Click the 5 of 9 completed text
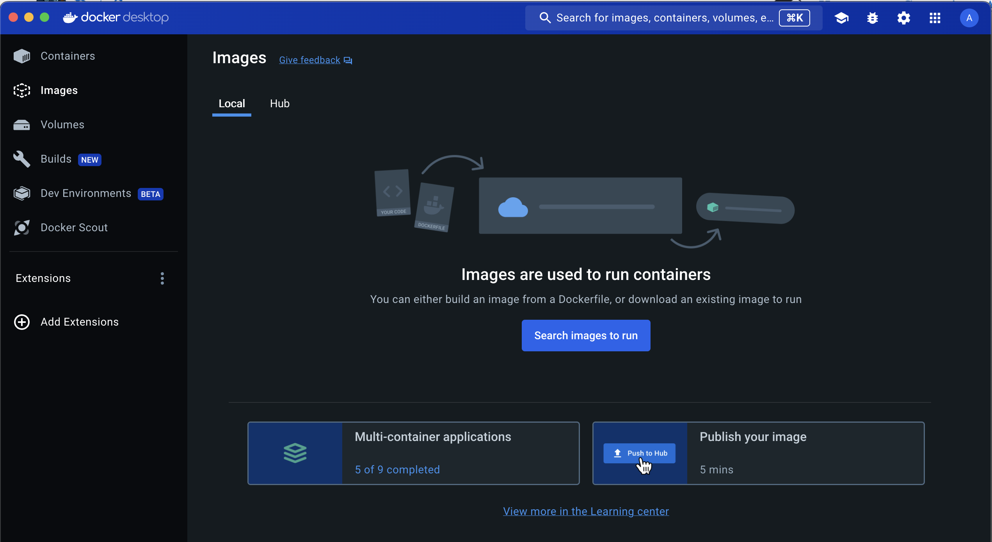 click(x=397, y=469)
